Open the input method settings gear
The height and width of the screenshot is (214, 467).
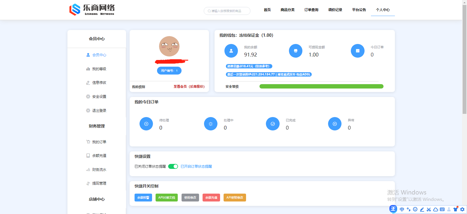[462, 209]
